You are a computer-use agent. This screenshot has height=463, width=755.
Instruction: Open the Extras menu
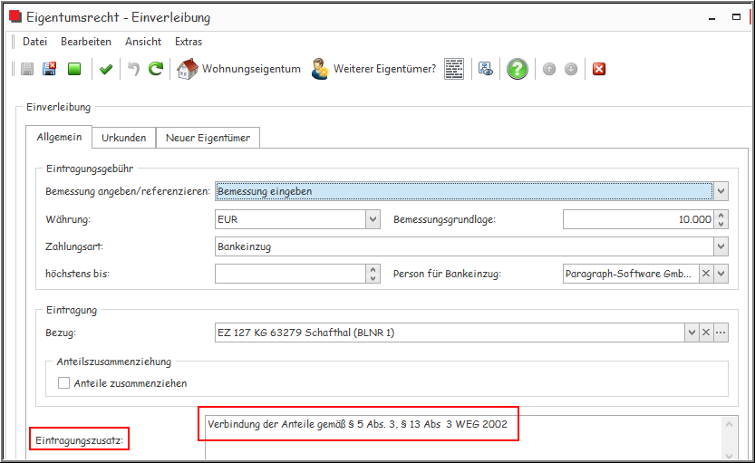[x=189, y=42]
